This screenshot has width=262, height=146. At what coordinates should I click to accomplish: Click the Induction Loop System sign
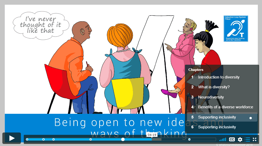[236, 29]
